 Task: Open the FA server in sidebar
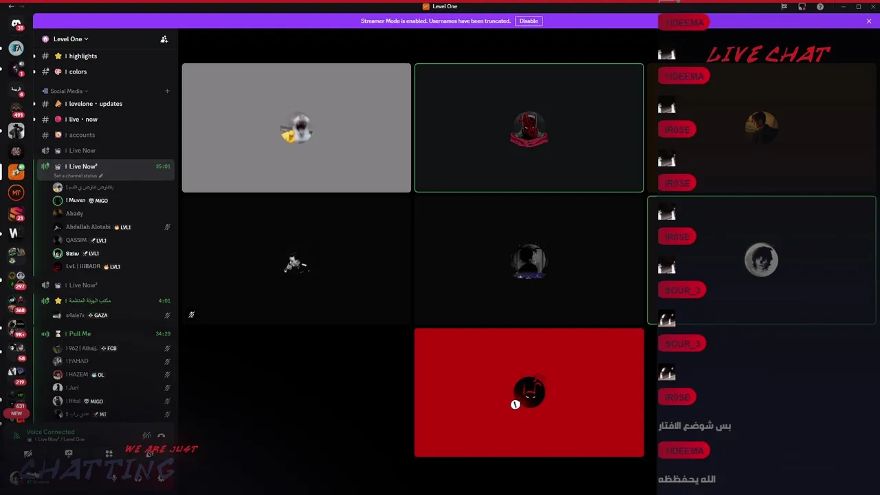click(x=16, y=48)
